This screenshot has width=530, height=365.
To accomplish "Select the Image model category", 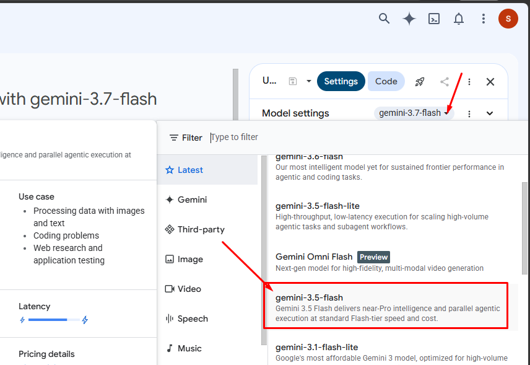I will (207, 259).
